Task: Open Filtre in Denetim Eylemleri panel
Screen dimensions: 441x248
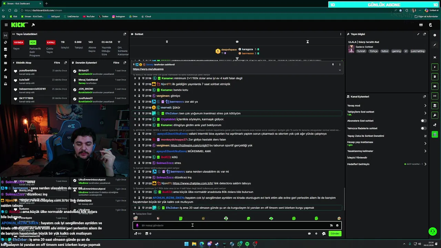Action: tap(116, 63)
